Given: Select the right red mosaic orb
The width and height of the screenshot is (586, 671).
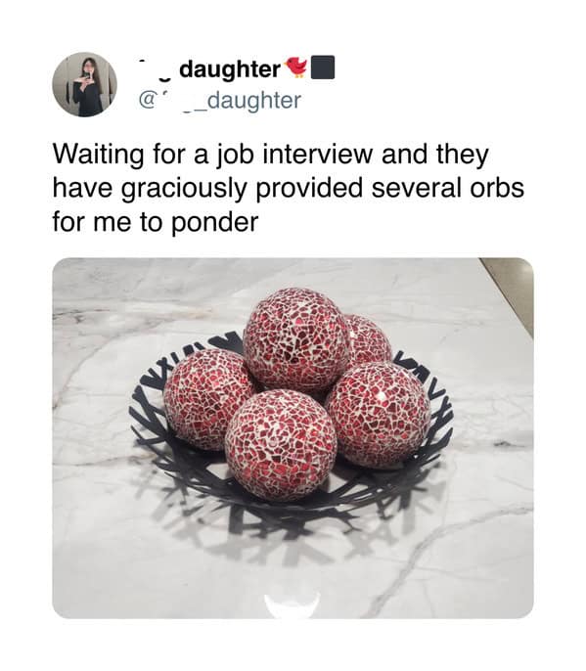Looking at the screenshot, I should pos(378,415).
